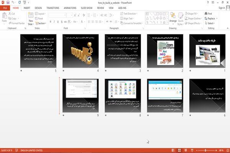Image resolution: width=230 pixels, height=153 pixels.
Task: Click Find in Editing group
Action: click(x=208, y=14)
